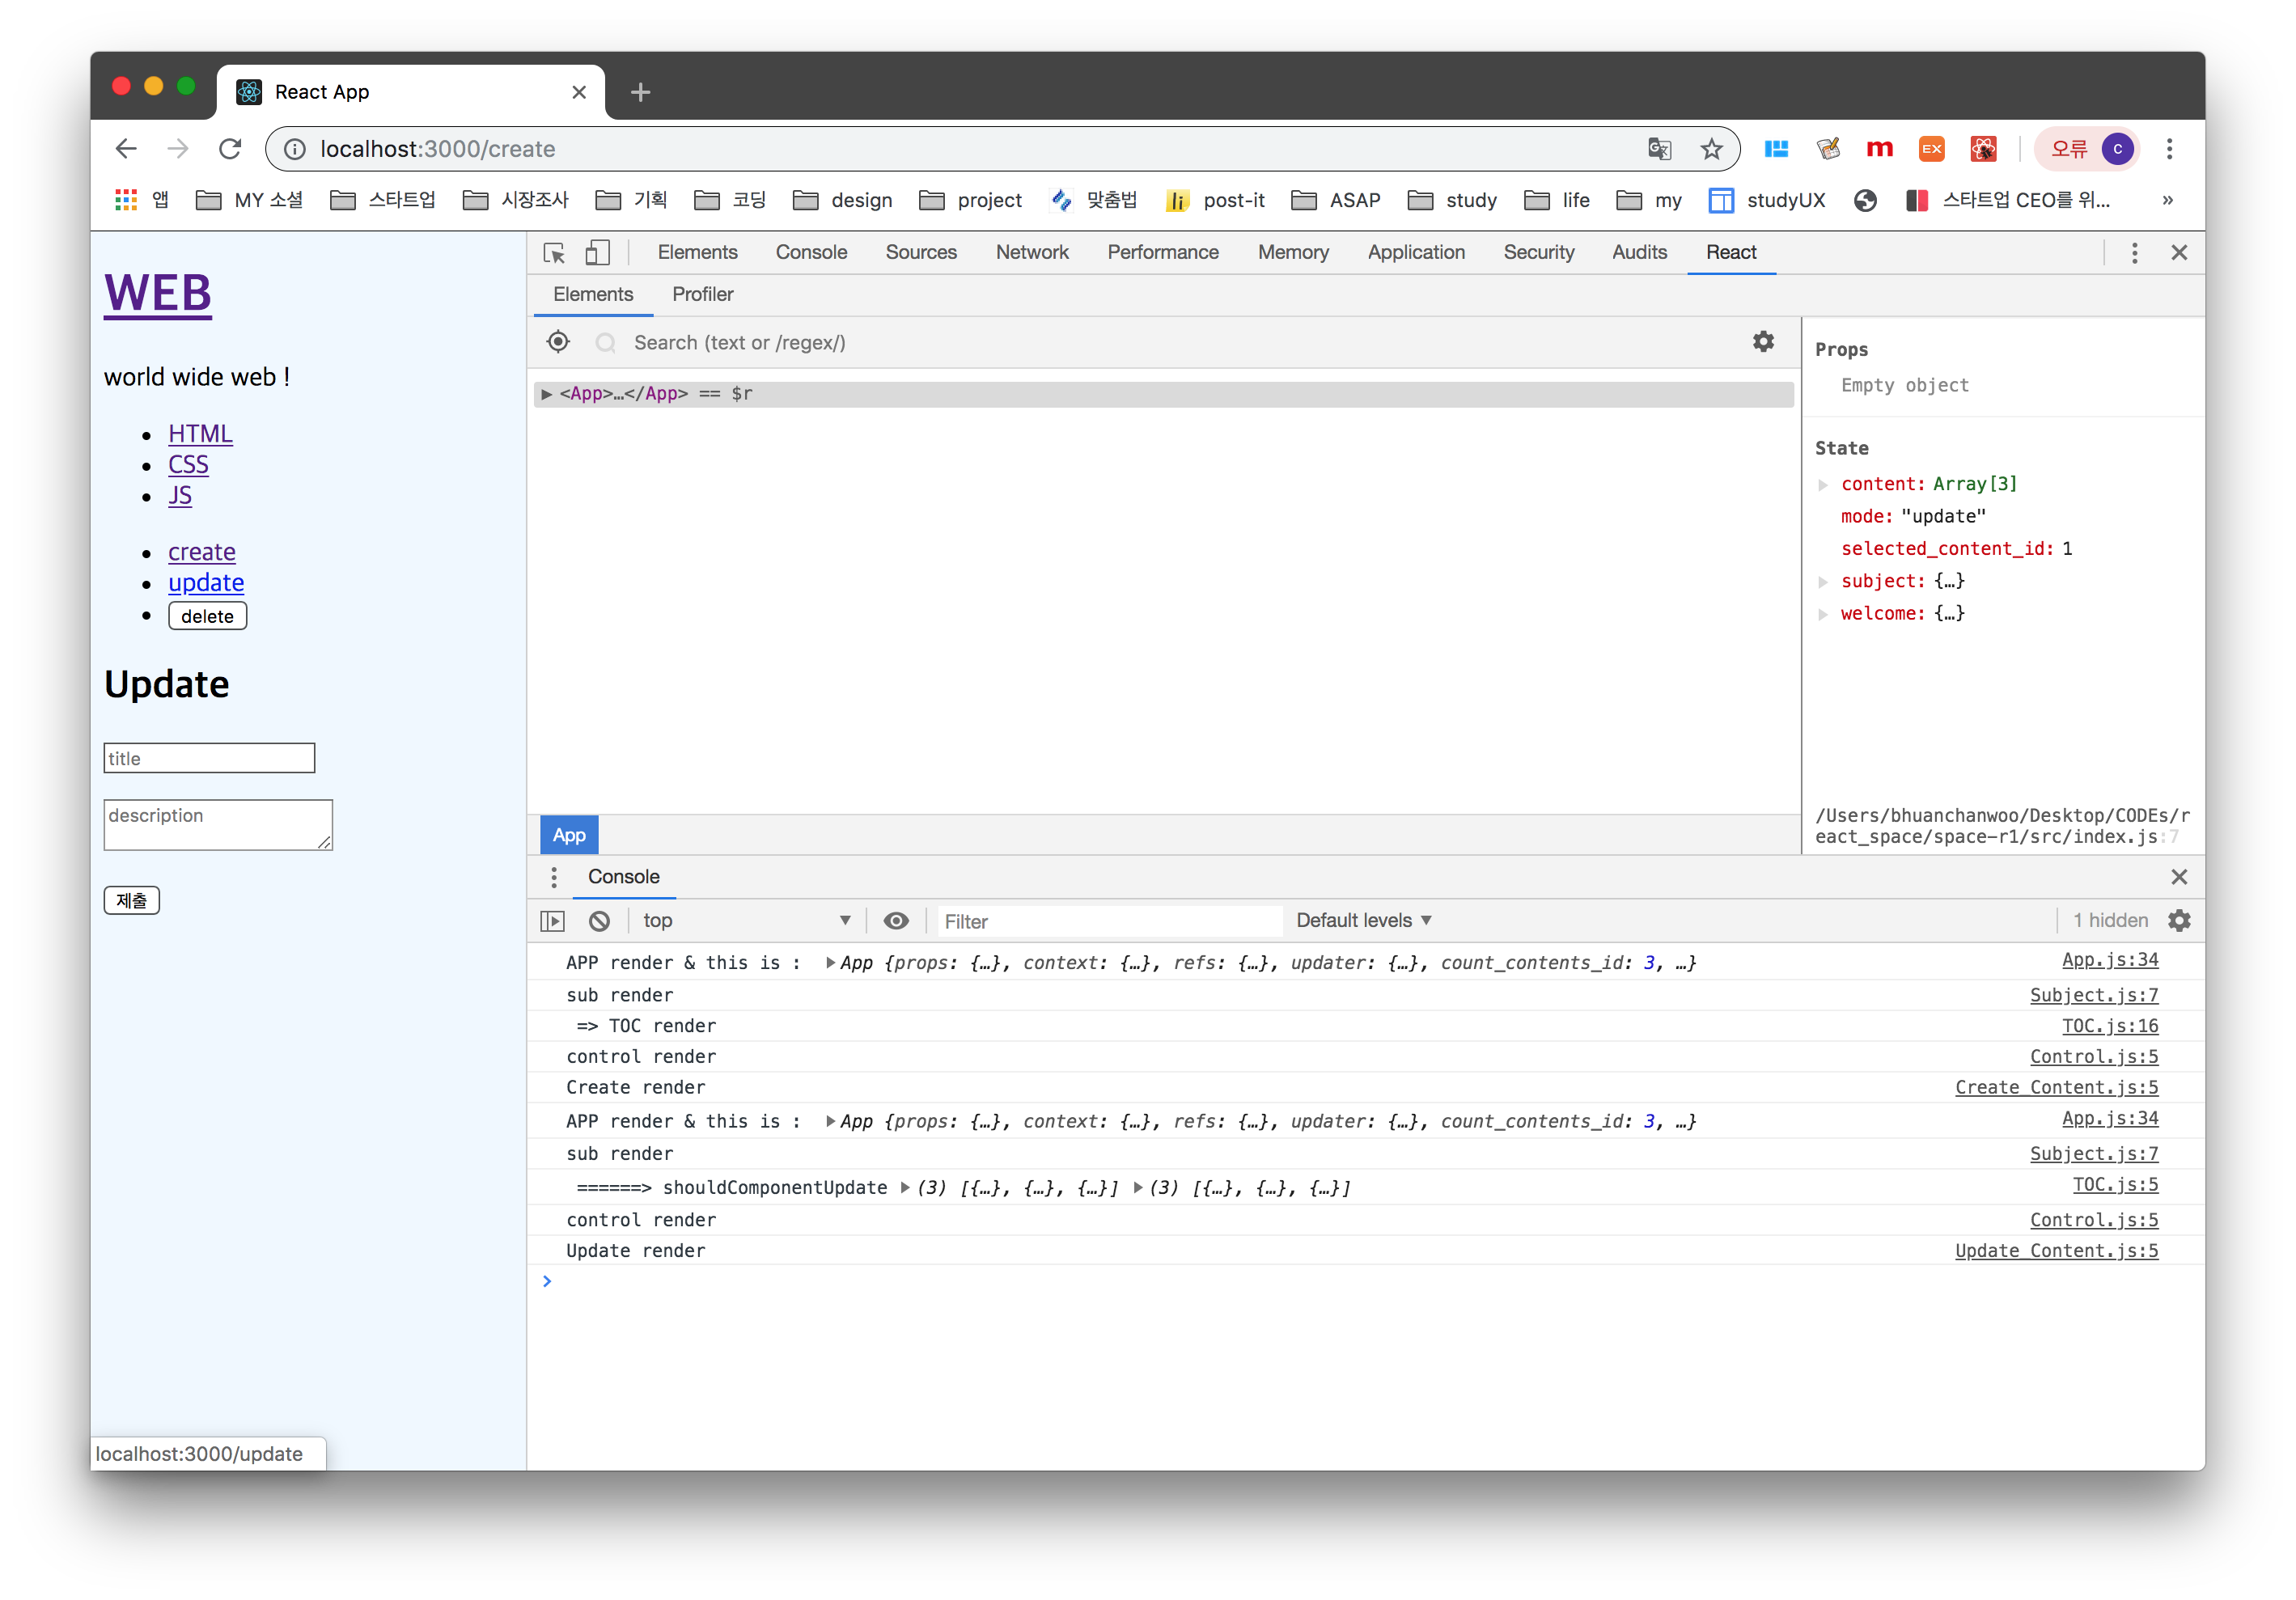This screenshot has height=1600, width=2296.
Task: Open the top JavaScript context dropdown
Action: 746,921
